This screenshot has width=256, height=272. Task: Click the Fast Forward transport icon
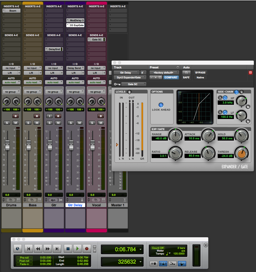click(47, 249)
